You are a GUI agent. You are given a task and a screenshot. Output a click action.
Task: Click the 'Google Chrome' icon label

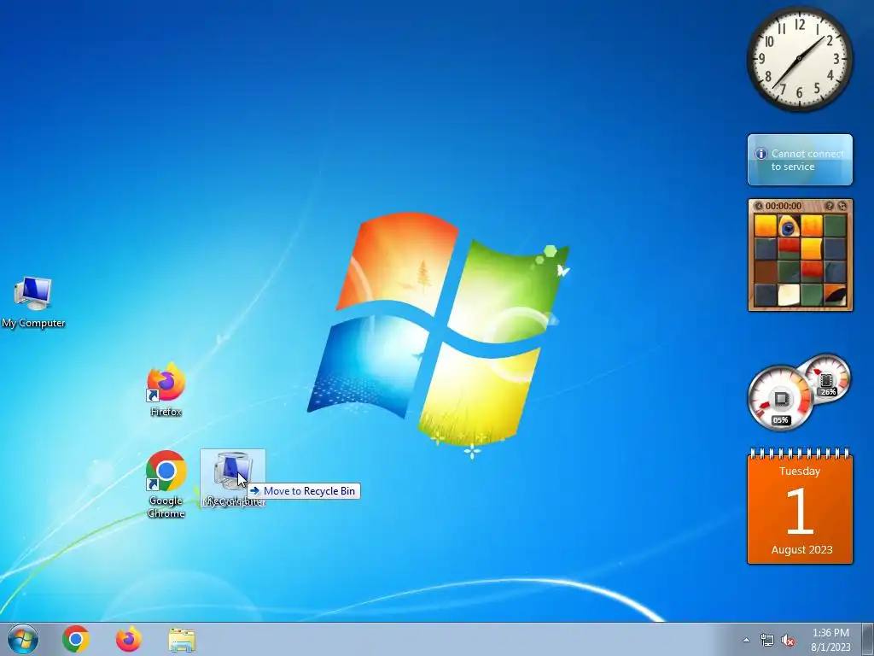coord(166,507)
